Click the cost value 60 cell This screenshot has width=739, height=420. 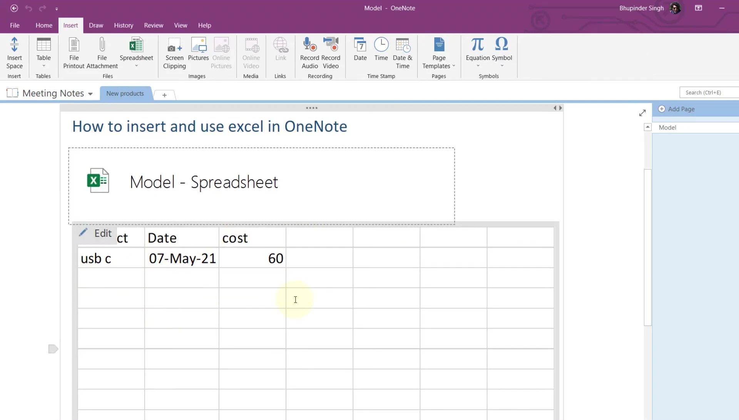pos(252,258)
